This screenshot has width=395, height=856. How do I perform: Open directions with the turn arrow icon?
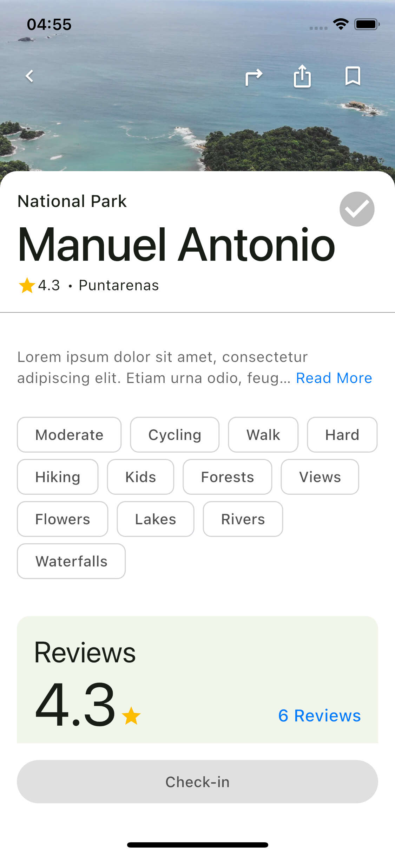coord(254,77)
